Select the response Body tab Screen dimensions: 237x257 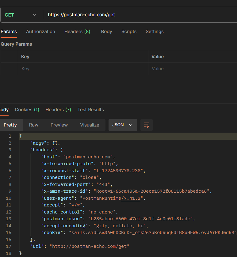pyautogui.click(x=4, y=109)
